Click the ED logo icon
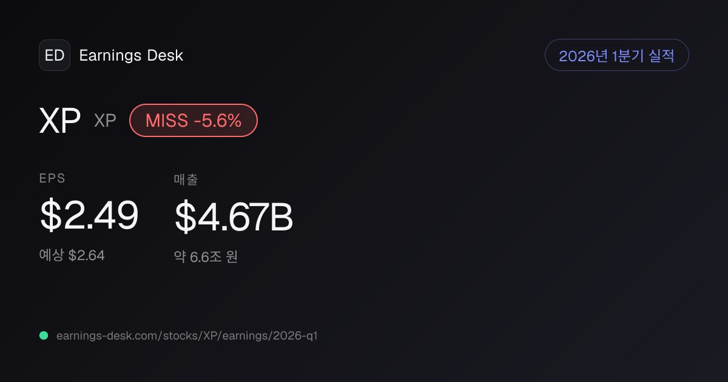The width and height of the screenshot is (728, 382). point(55,55)
